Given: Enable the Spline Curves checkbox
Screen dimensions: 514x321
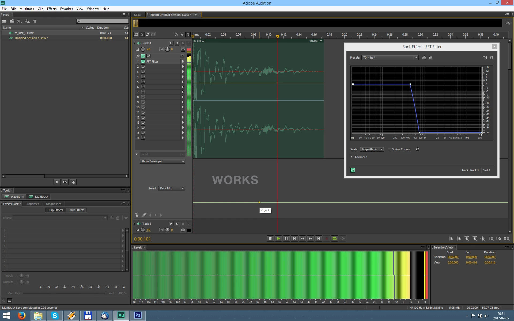Looking at the screenshot, I should pos(390,149).
